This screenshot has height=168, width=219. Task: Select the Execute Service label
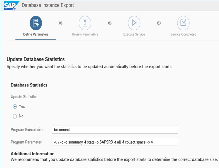134,34
